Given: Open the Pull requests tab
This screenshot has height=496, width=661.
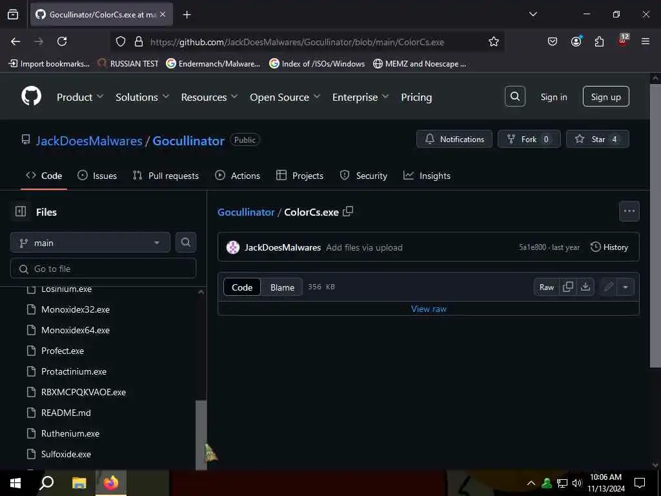Looking at the screenshot, I should pos(165,176).
